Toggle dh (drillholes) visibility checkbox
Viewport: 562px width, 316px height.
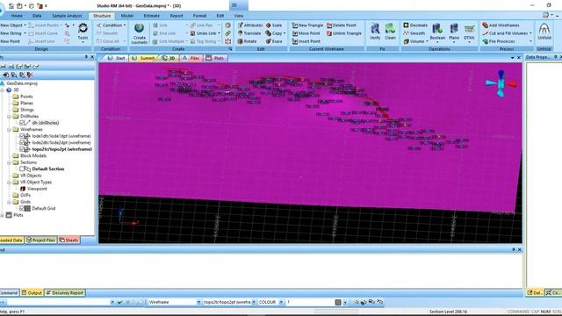22,123
